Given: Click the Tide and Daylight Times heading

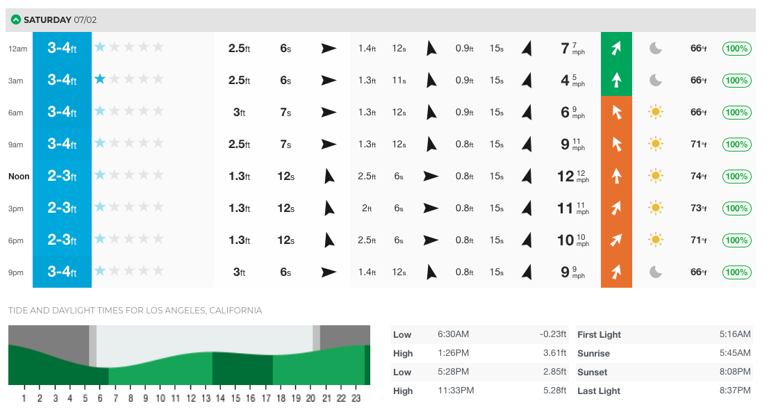Looking at the screenshot, I should [x=135, y=310].
